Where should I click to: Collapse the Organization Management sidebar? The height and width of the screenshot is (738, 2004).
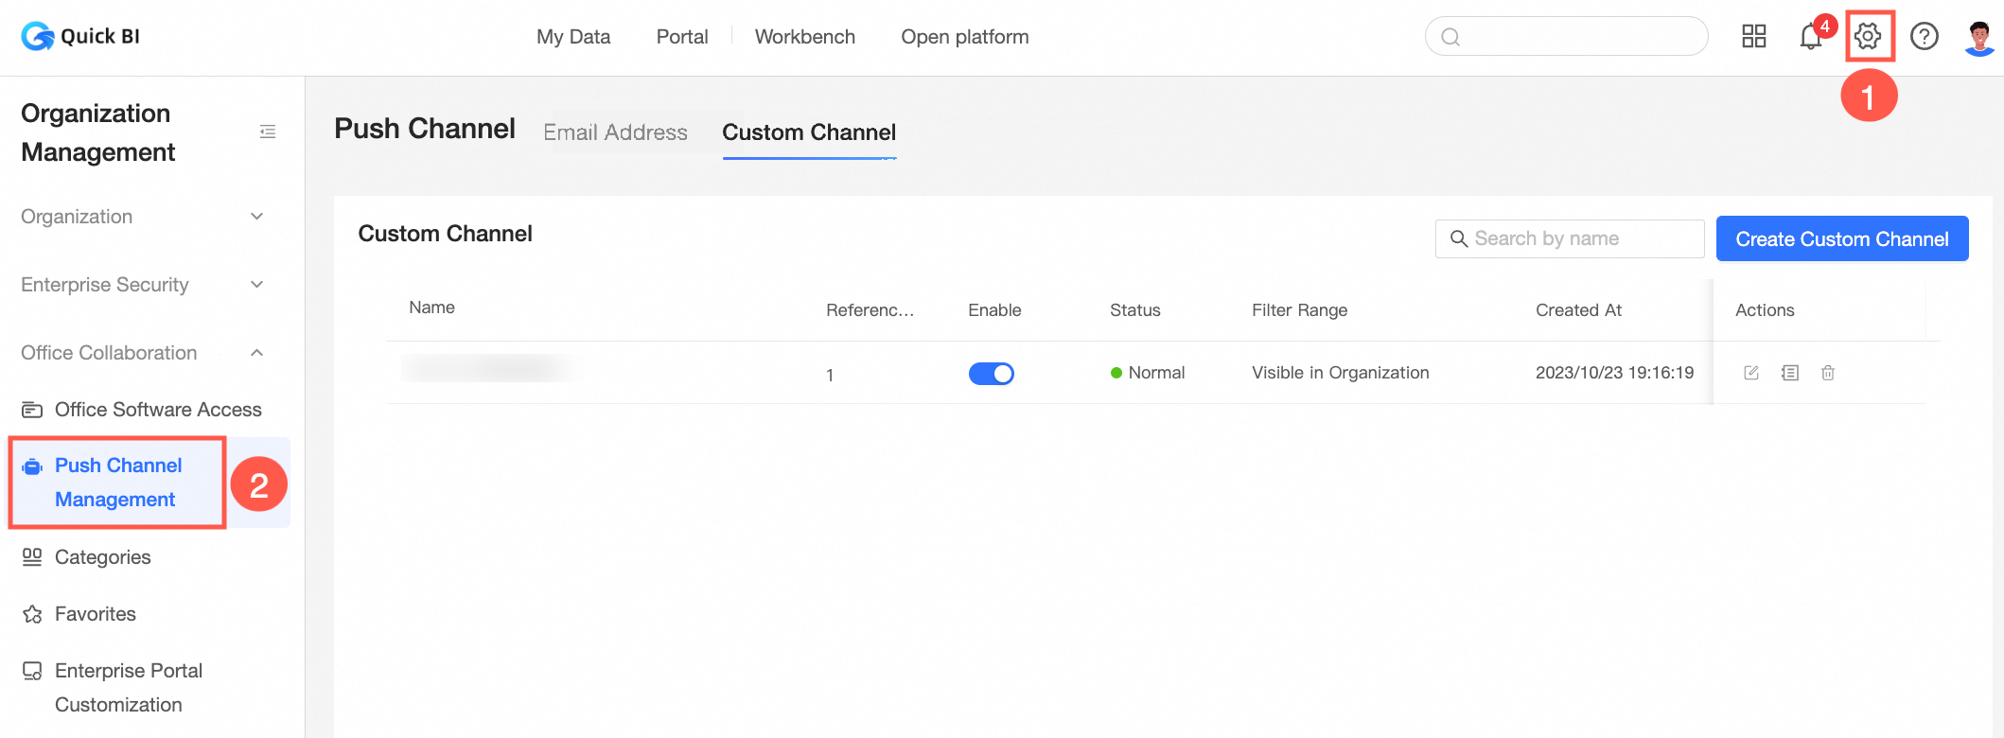point(268,132)
